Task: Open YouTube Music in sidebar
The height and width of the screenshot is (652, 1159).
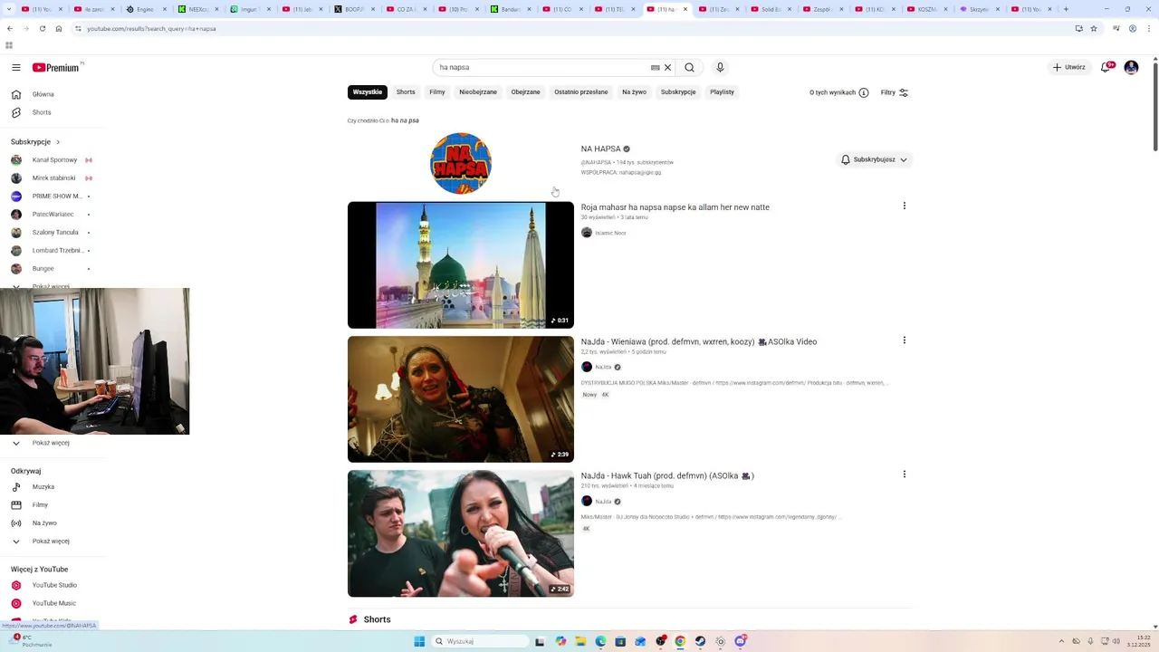Action: [53, 603]
